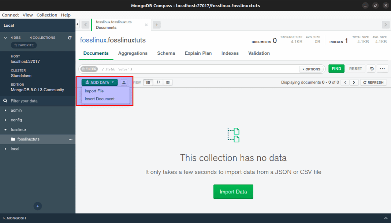
Task: Go to next documents page with right arrow
Action: [x=354, y=82]
